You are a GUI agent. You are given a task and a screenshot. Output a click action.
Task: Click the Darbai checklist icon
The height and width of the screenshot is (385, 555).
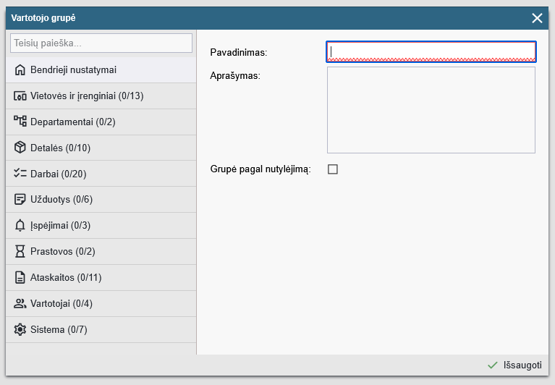tap(20, 174)
